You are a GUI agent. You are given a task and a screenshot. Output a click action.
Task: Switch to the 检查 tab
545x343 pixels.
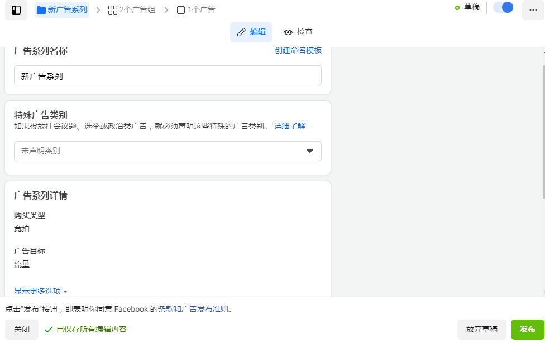(298, 32)
